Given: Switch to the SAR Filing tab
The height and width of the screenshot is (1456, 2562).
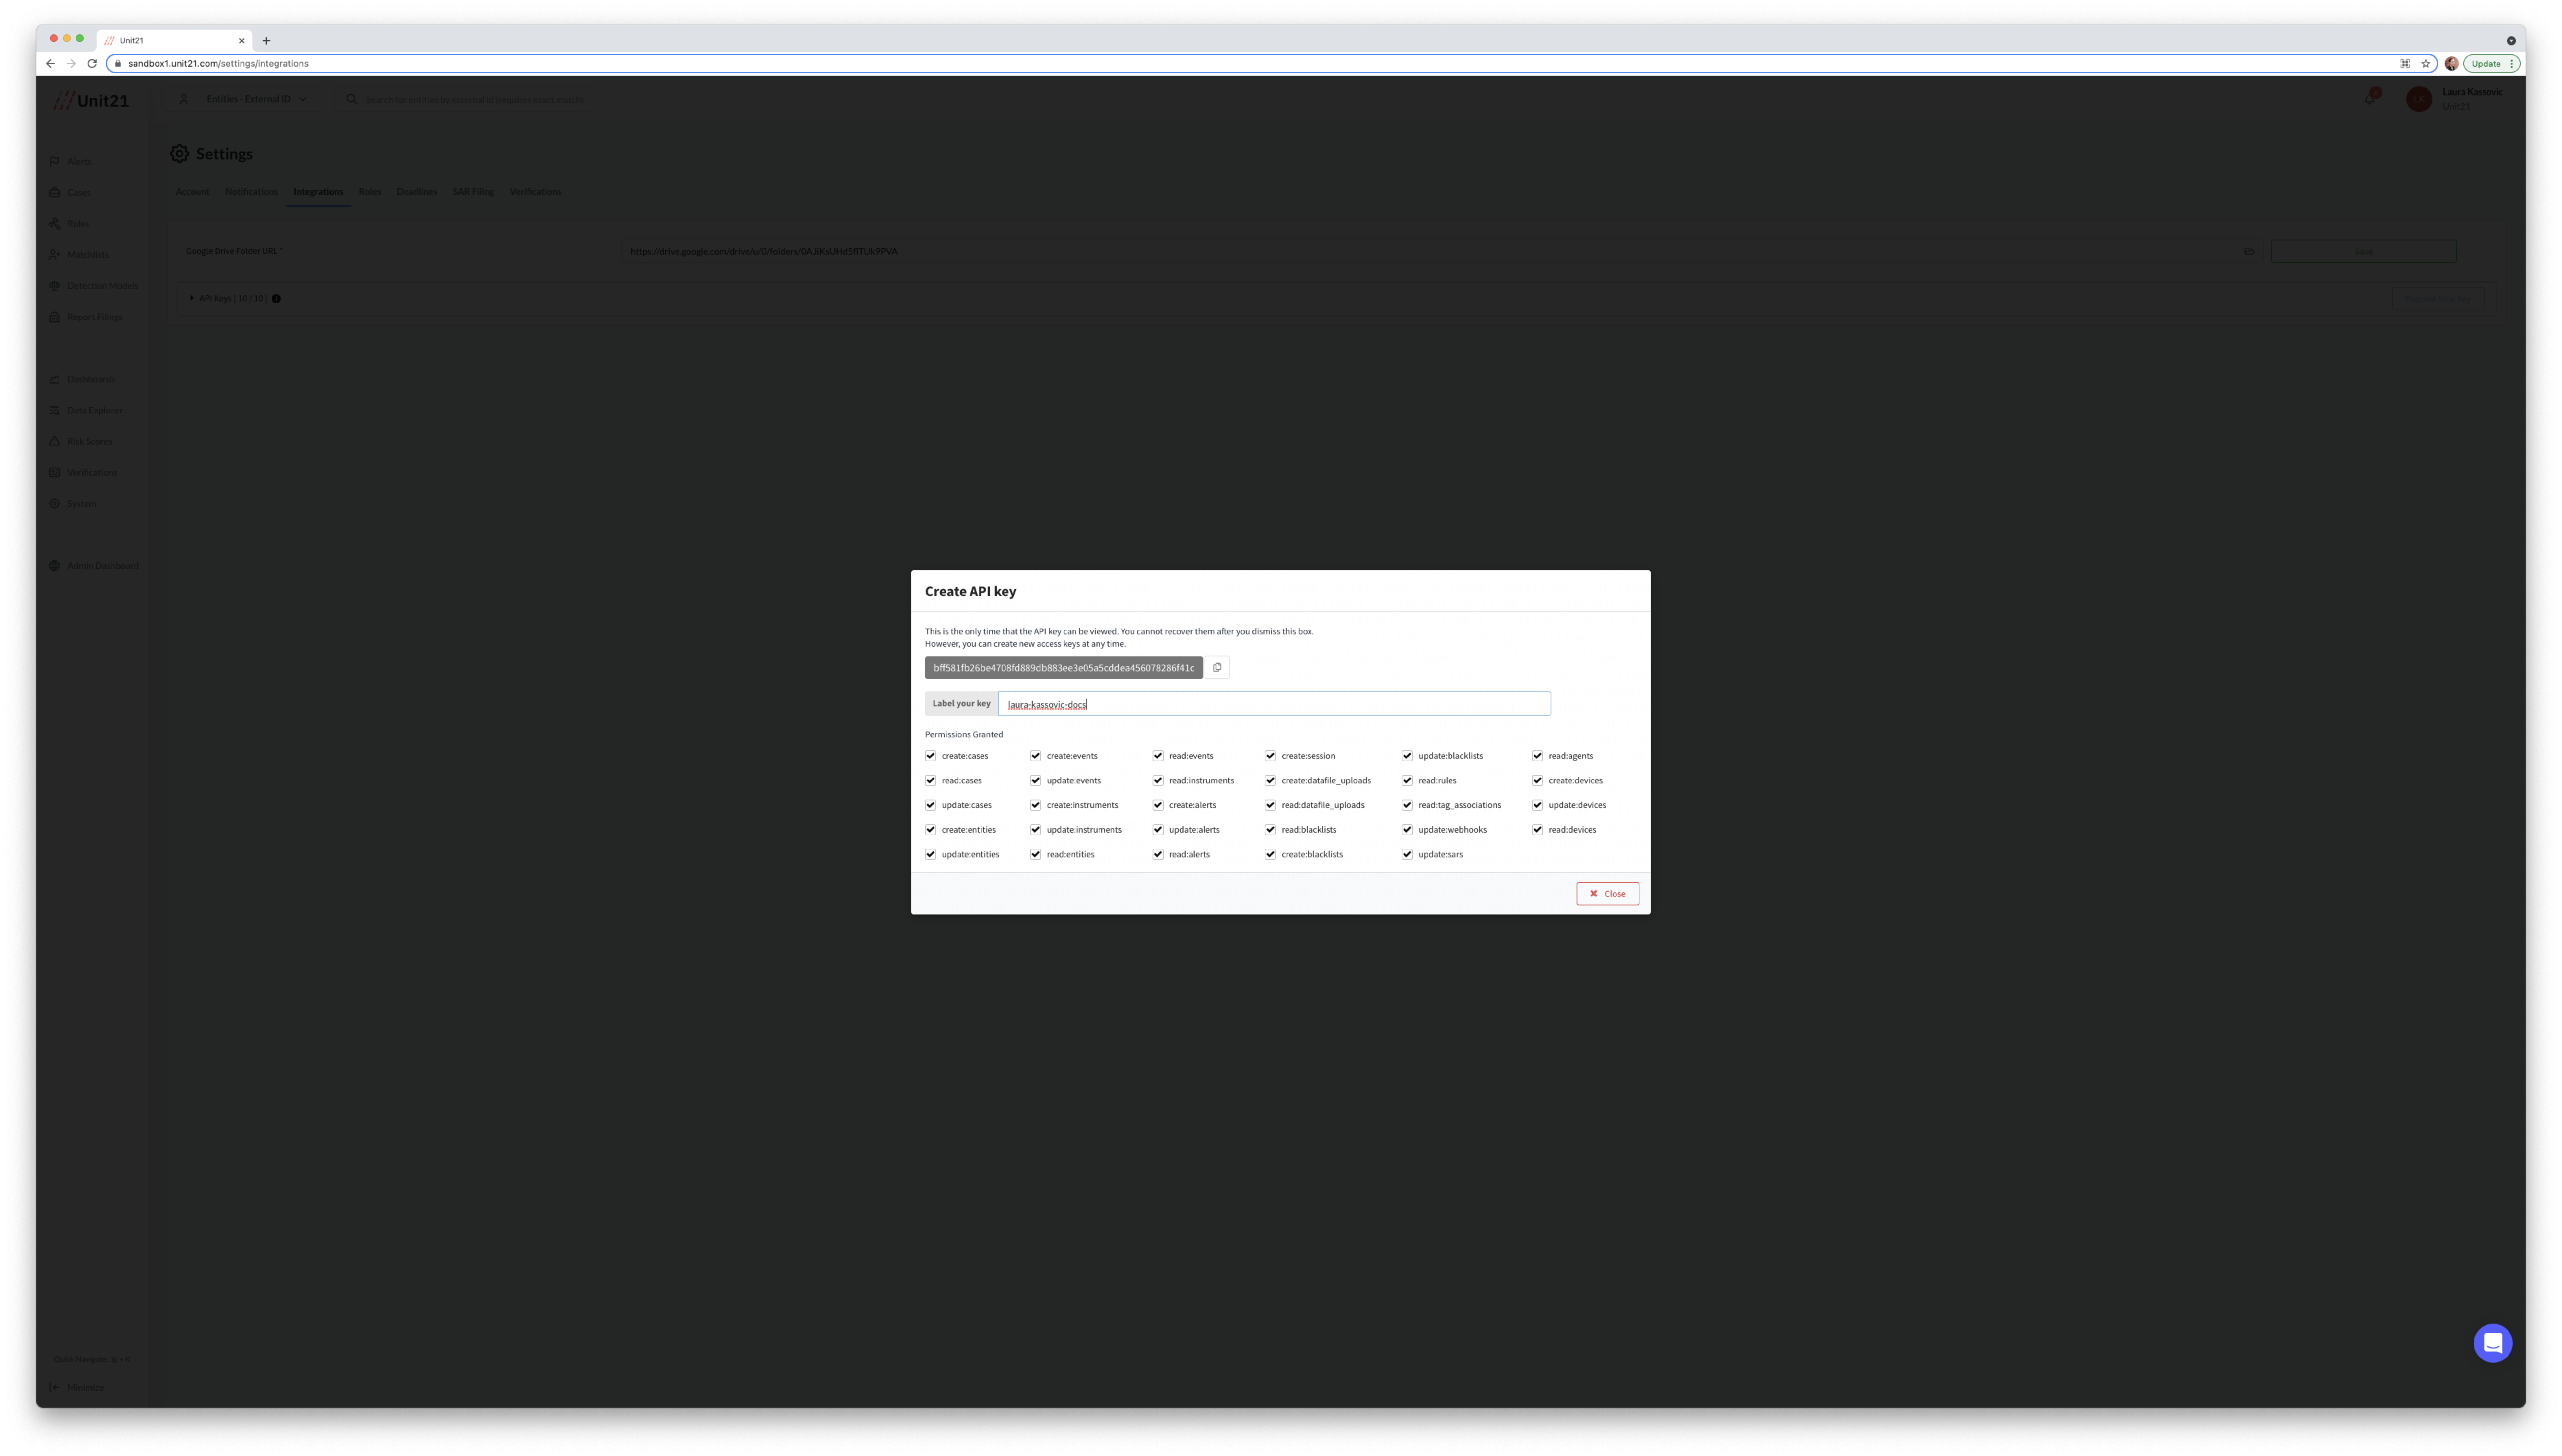Looking at the screenshot, I should point(473,192).
